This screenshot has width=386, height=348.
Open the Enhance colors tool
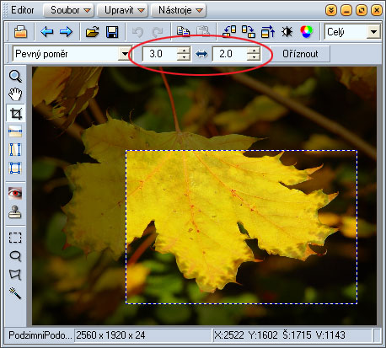(x=307, y=31)
